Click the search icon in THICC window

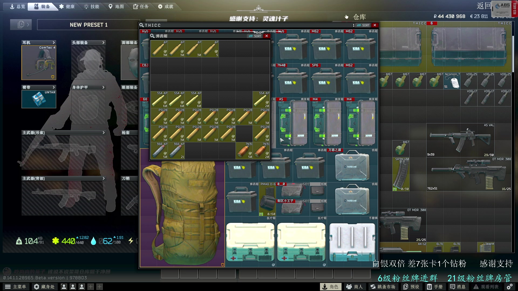[x=141, y=25]
